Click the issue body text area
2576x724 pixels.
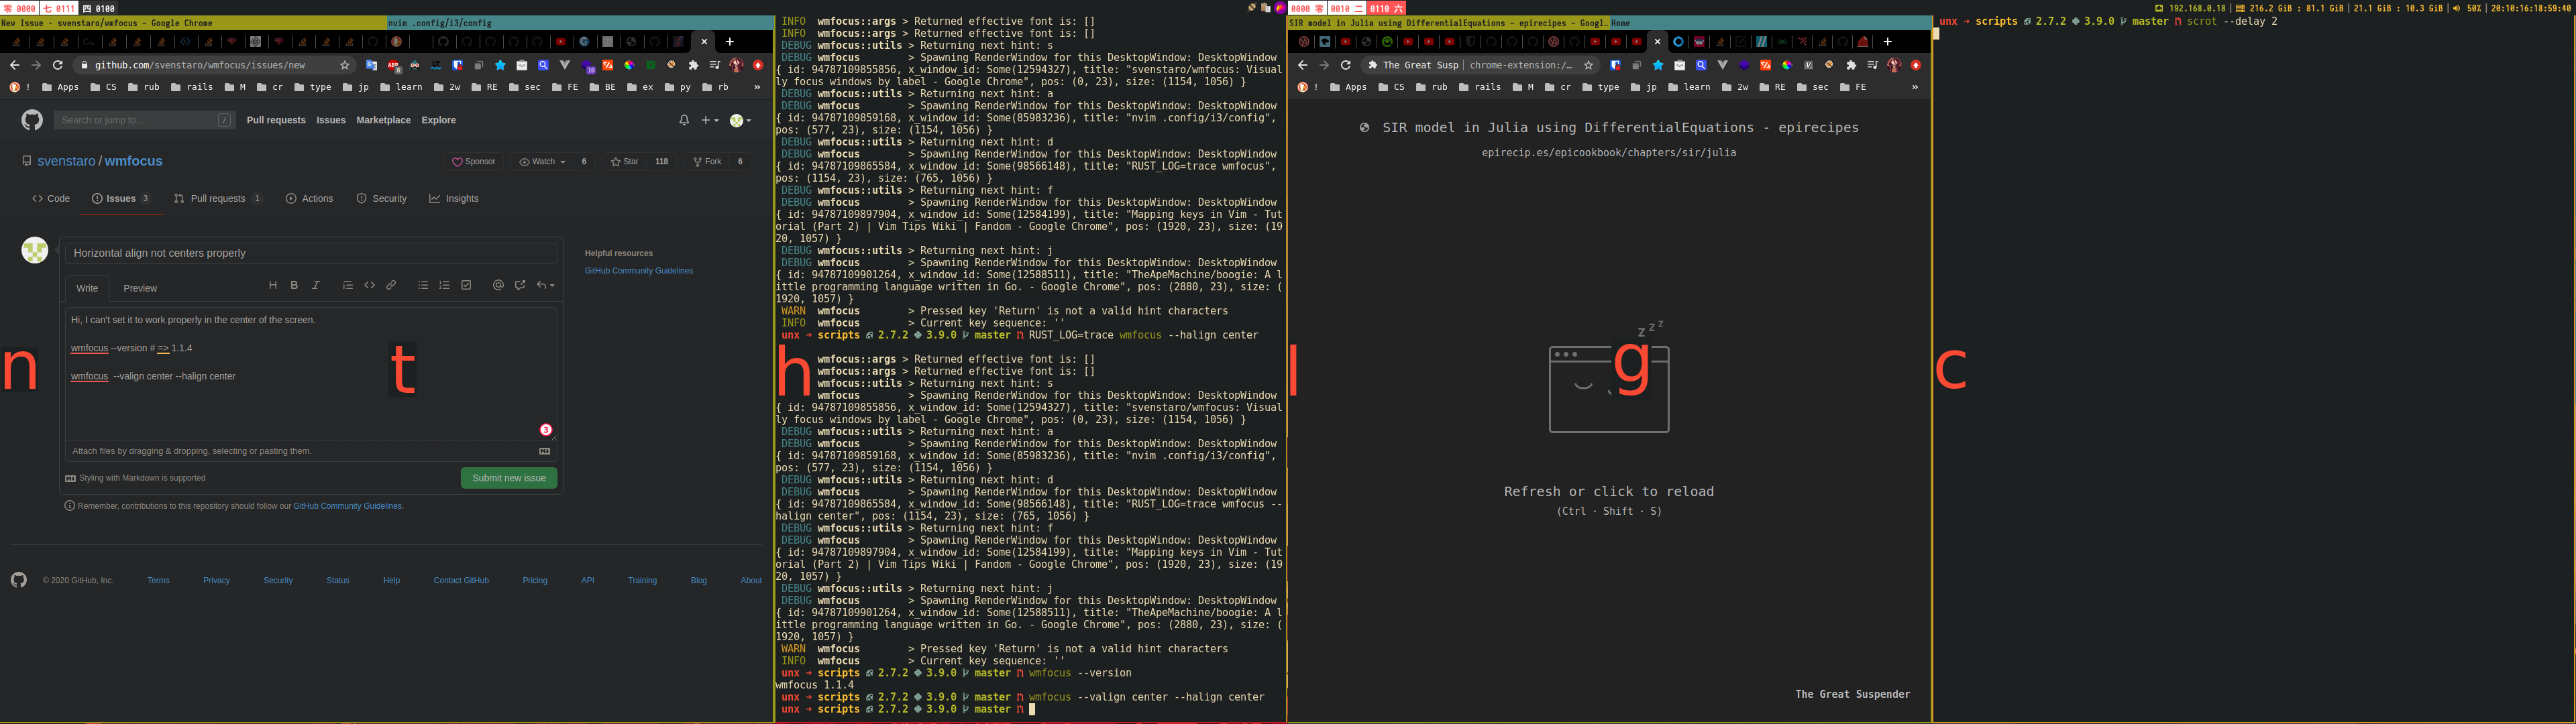pyautogui.click(x=311, y=373)
